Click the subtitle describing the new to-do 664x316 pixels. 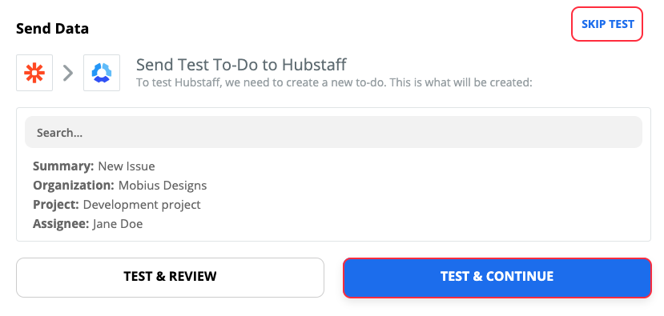click(x=334, y=82)
